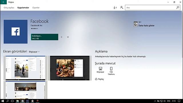The height and width of the screenshot is (103, 183).
Task: Select the Cep Telefonu device icon
Action: pyautogui.click(x=111, y=69)
